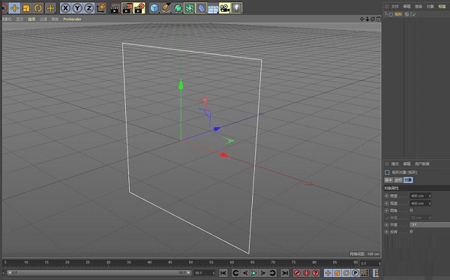Switch to the 基本 attribute tab

point(388,180)
